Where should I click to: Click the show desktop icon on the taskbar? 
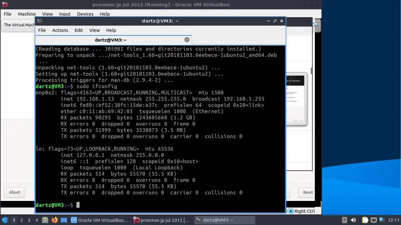pyautogui.click(x=64, y=220)
